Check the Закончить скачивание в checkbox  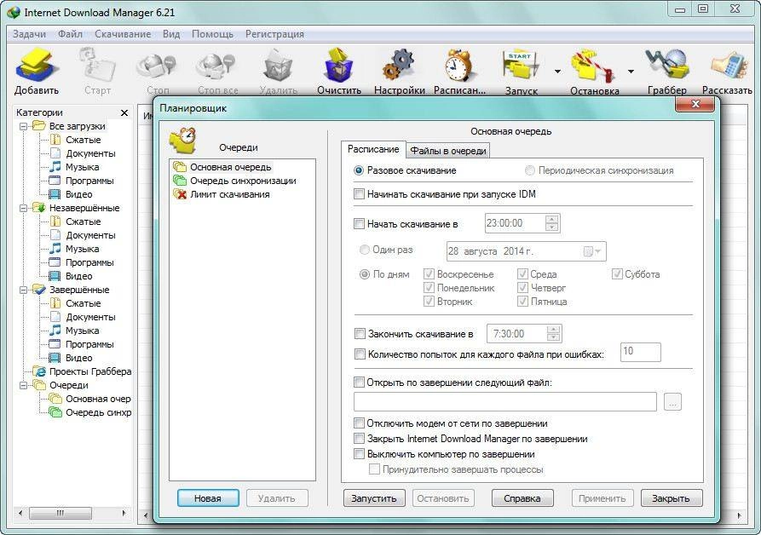coord(360,334)
